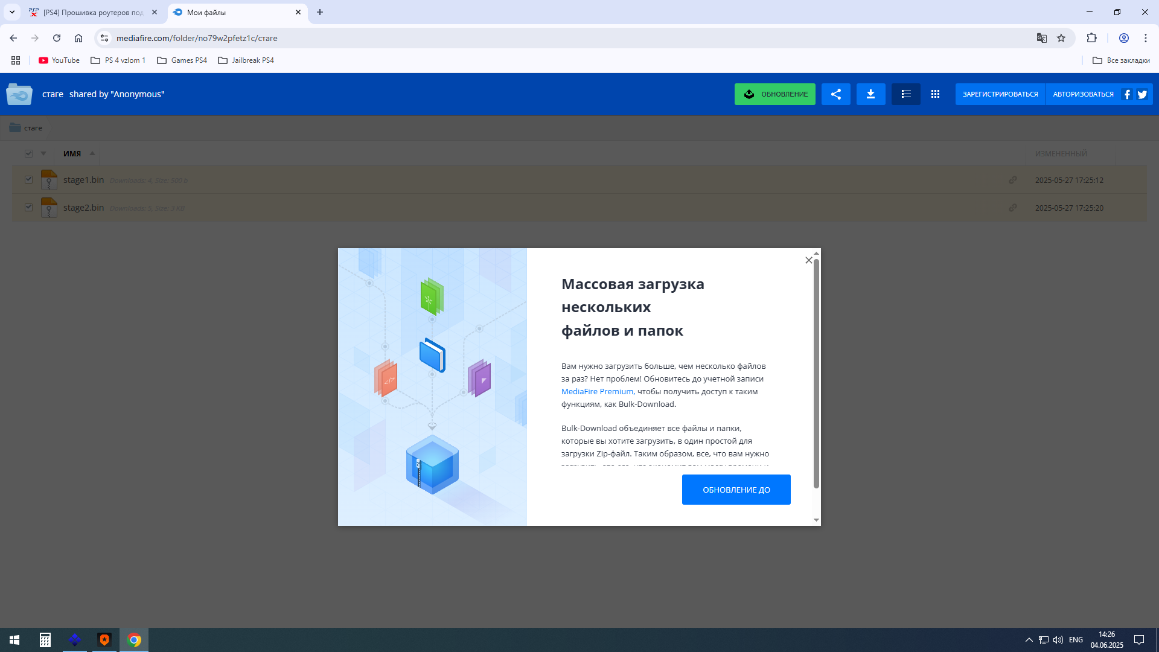Go back to previous page
The height and width of the screenshot is (652, 1159).
point(13,38)
